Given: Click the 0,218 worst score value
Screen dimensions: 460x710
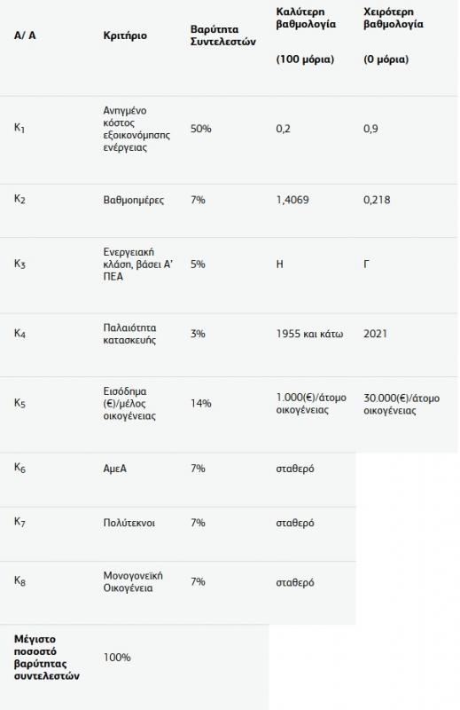Looking at the screenshot, I should [377, 201].
